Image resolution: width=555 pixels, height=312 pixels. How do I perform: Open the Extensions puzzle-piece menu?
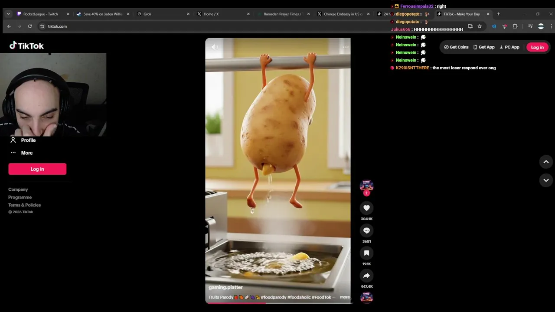[x=515, y=26]
